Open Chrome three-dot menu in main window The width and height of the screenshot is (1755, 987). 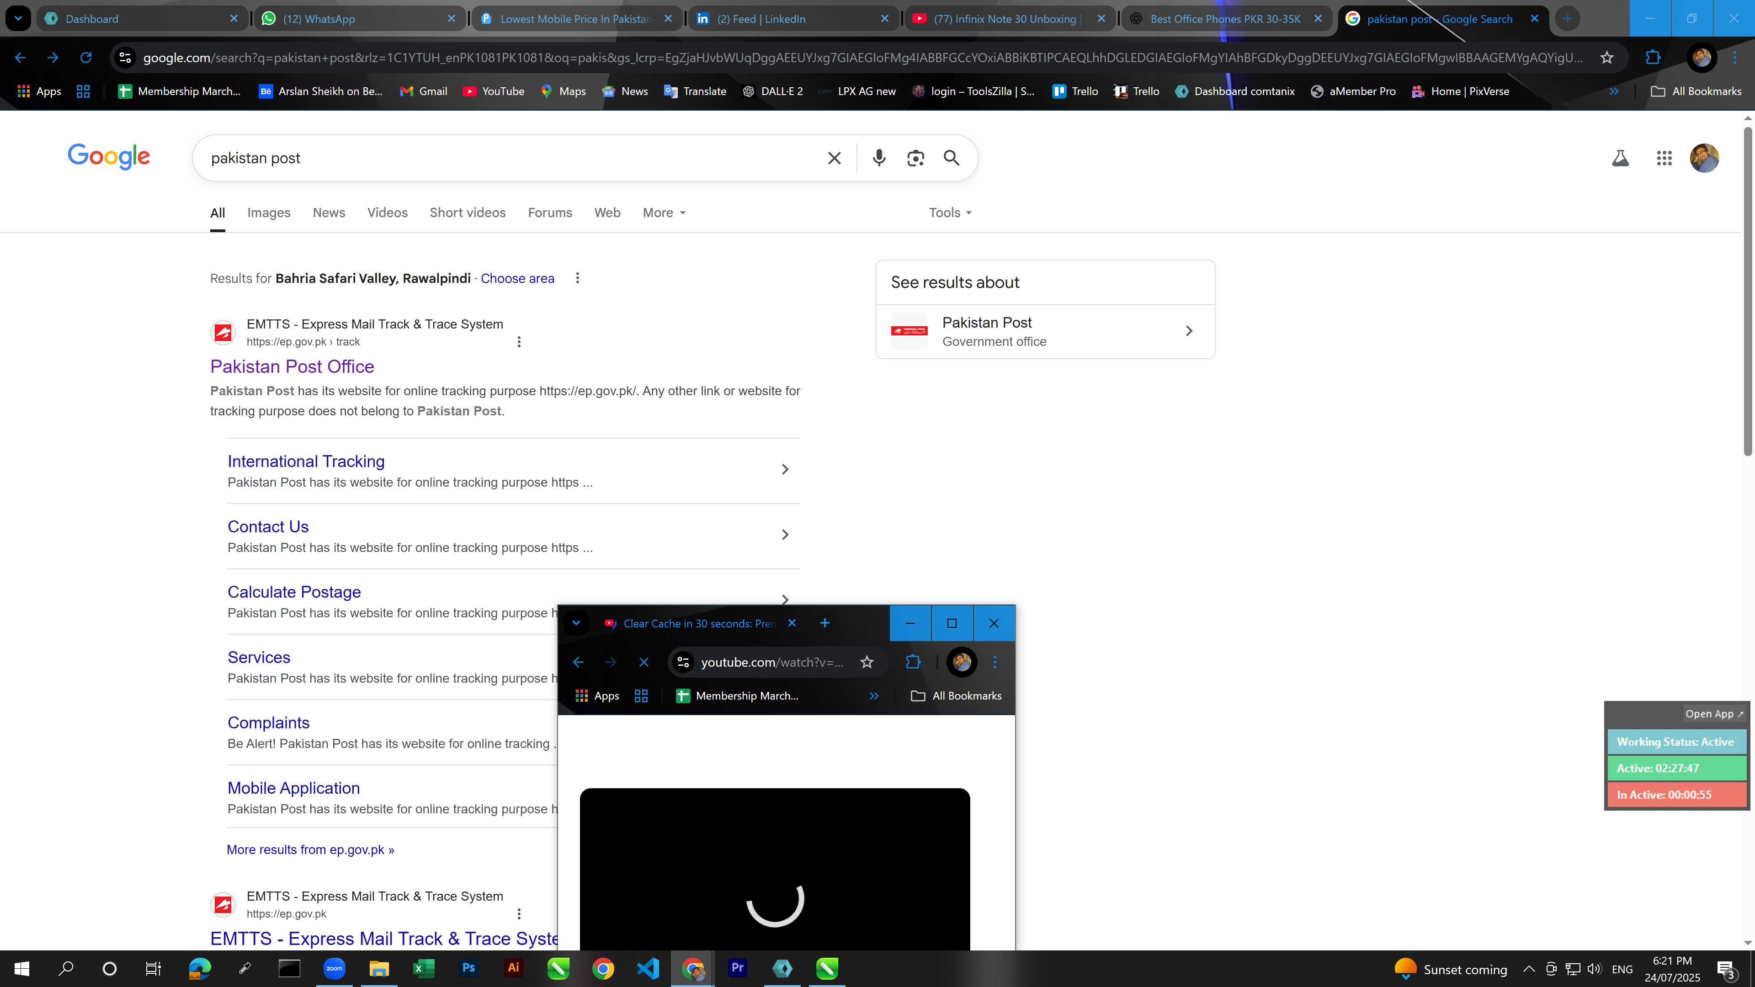click(1734, 58)
